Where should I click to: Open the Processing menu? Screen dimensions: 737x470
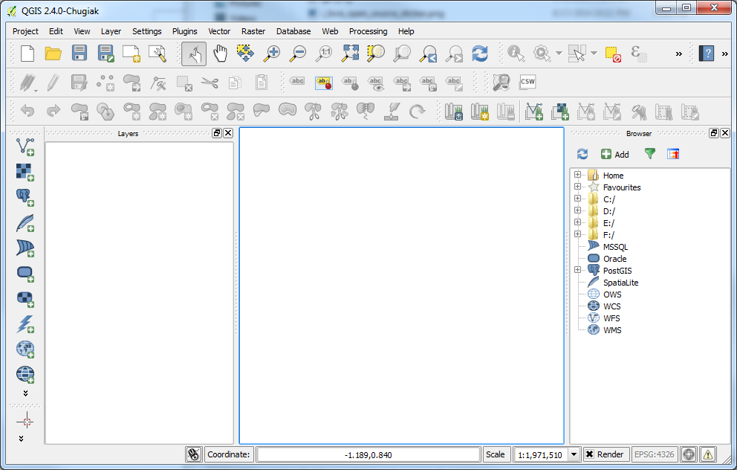coord(368,31)
